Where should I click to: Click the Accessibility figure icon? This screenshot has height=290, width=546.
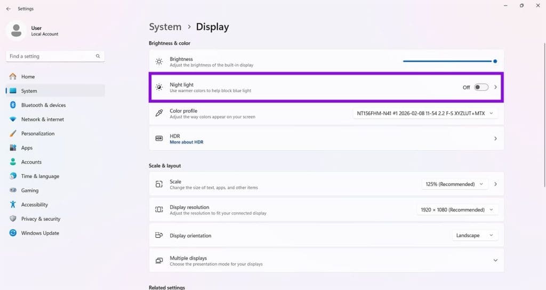coord(13,204)
